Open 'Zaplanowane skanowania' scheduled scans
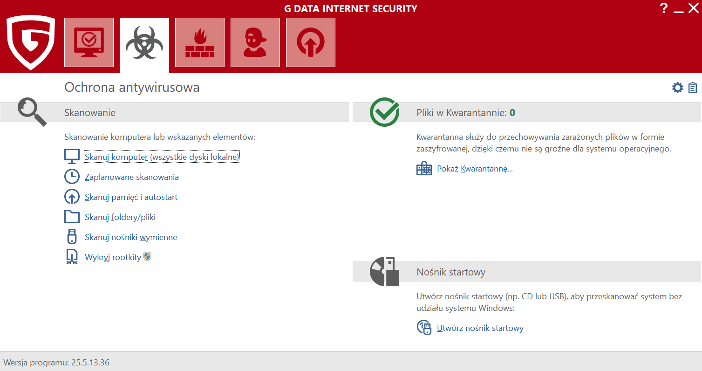The height and width of the screenshot is (371, 702). tap(131, 177)
